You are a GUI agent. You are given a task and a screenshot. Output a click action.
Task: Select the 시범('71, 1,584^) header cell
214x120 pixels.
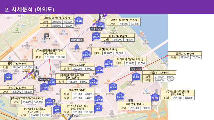(159, 73)
